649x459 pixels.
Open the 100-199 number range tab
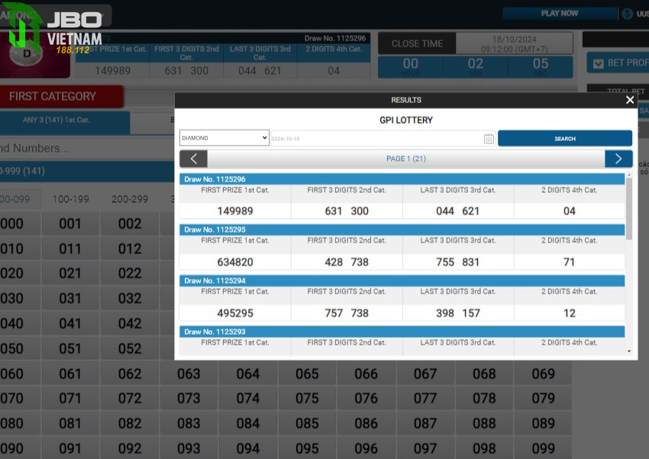71,199
